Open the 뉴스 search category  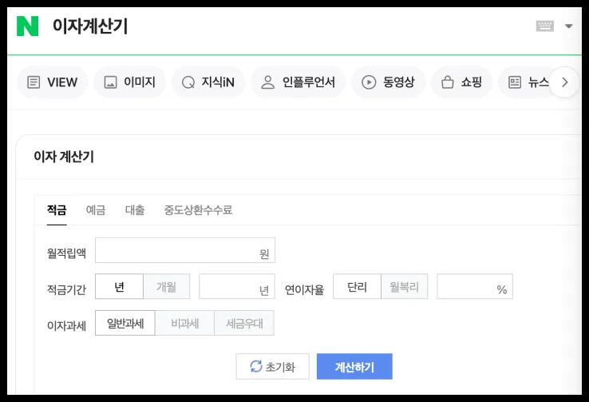click(x=528, y=82)
